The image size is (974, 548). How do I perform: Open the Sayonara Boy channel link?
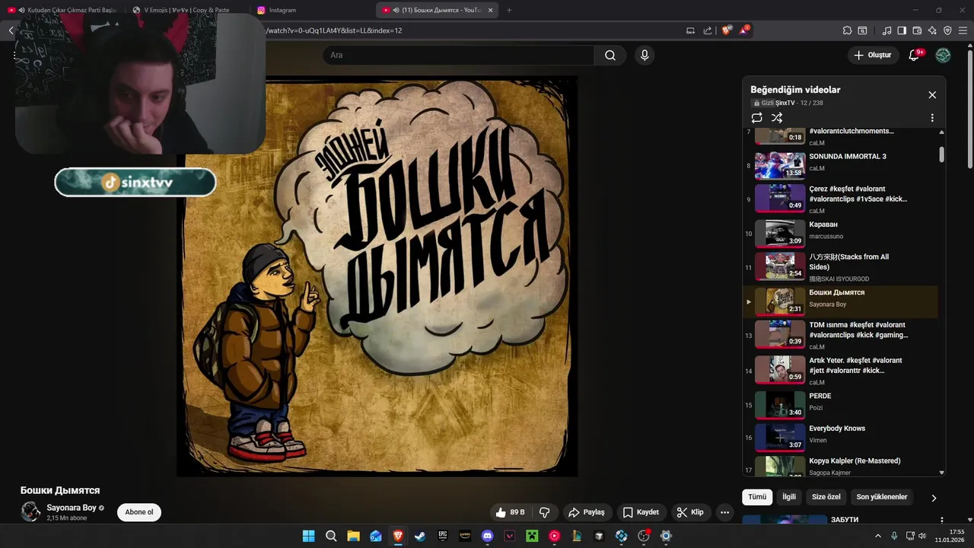(x=72, y=508)
